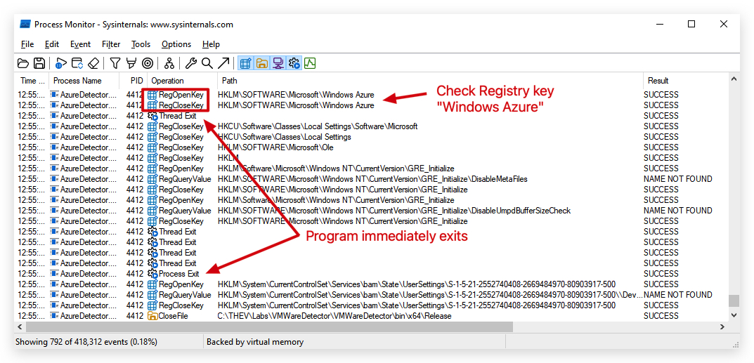Open the Edit menu
754x363 pixels.
point(52,44)
